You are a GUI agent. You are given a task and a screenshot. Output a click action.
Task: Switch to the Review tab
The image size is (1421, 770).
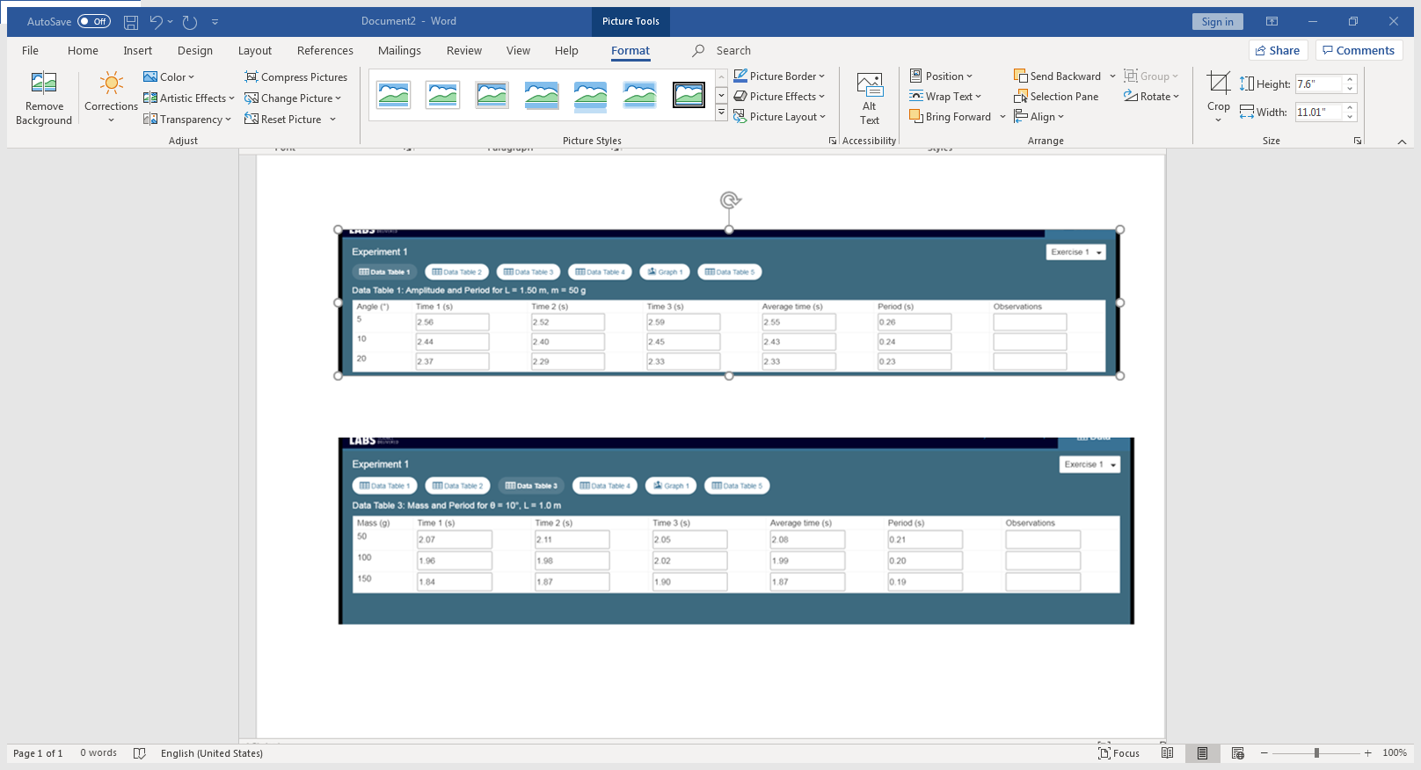coord(464,51)
